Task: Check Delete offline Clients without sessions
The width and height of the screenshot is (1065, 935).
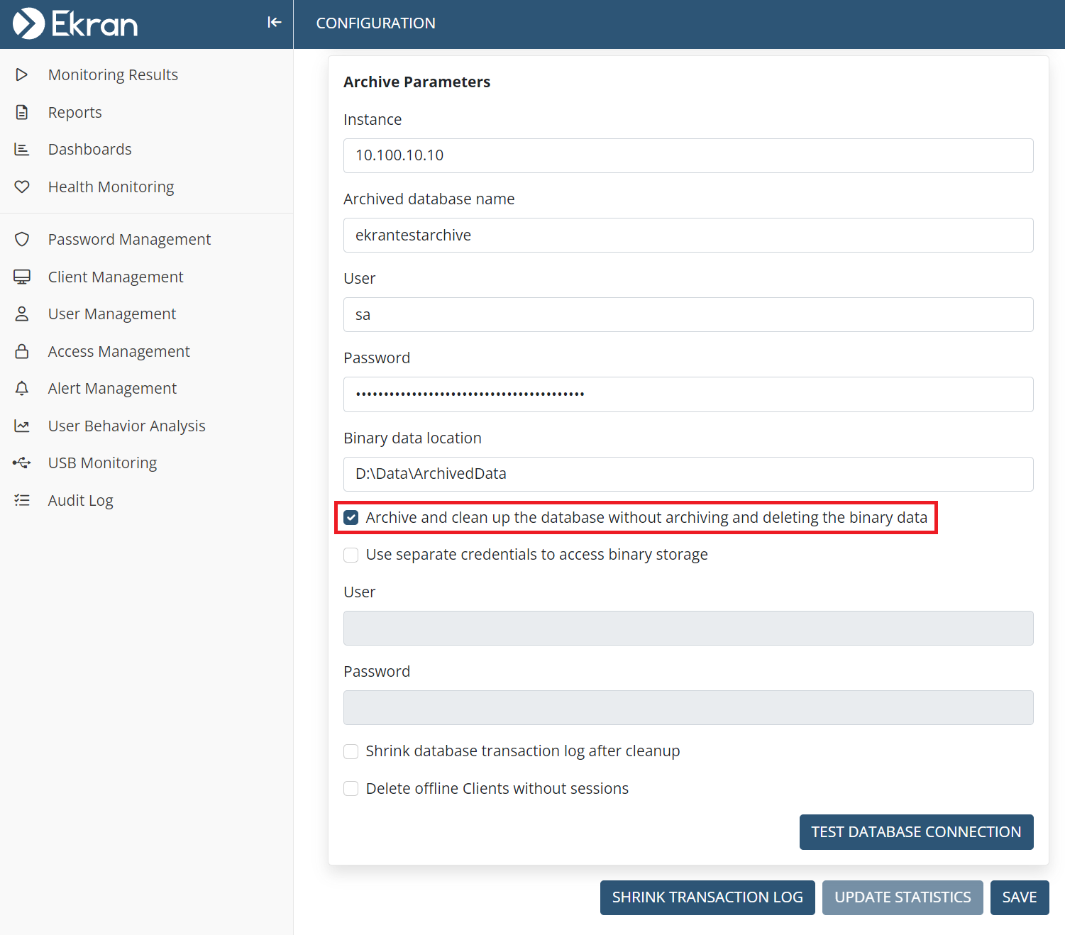Action: point(351,789)
